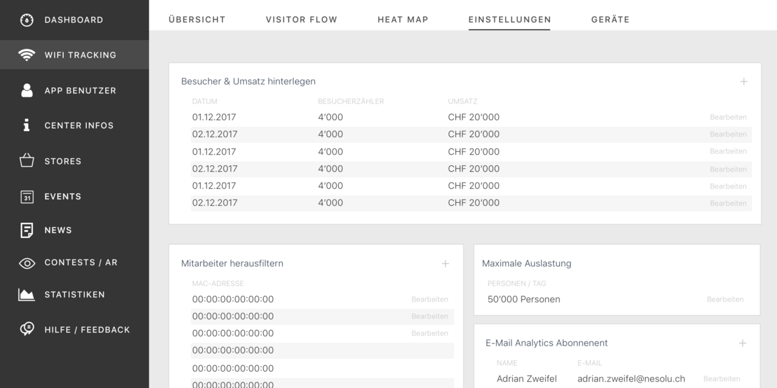Click the "E-Mail Analytics Abonnenent" heading
This screenshot has height=388, width=777.
click(x=547, y=343)
